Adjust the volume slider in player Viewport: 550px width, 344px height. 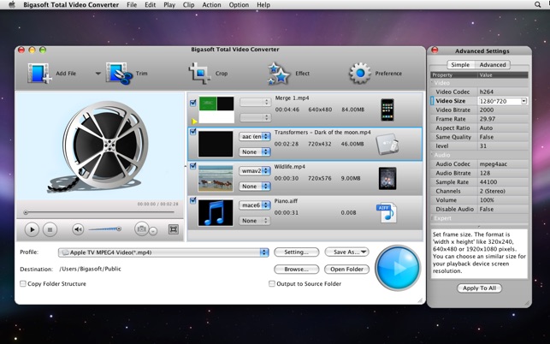105,229
